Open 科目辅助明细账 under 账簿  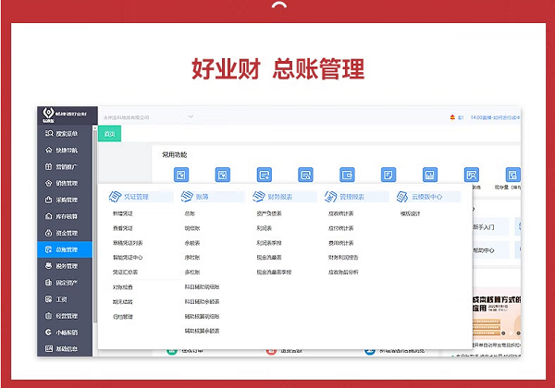202,287
